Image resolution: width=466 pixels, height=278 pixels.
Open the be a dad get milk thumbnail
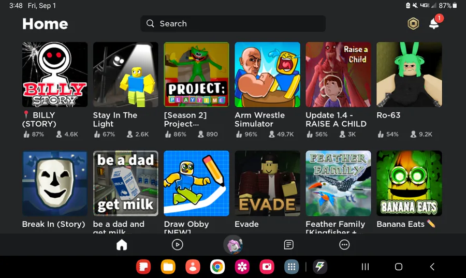[126, 183]
